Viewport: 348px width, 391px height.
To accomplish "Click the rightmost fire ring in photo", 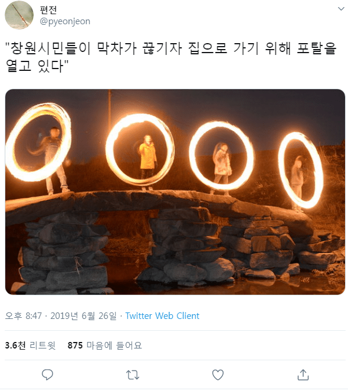I will coord(301,170).
